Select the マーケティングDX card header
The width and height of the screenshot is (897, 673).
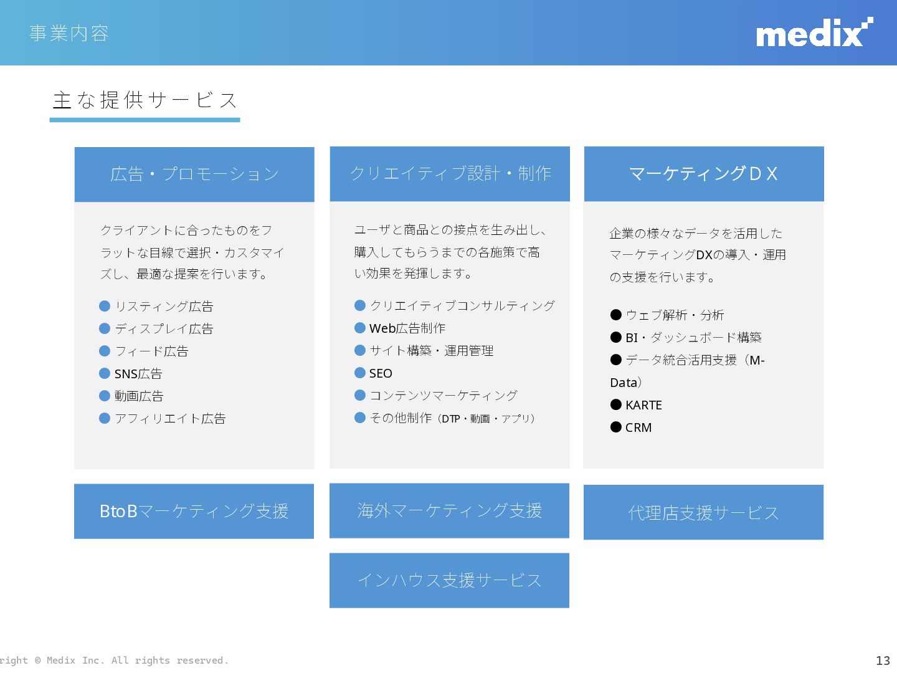pos(704,174)
